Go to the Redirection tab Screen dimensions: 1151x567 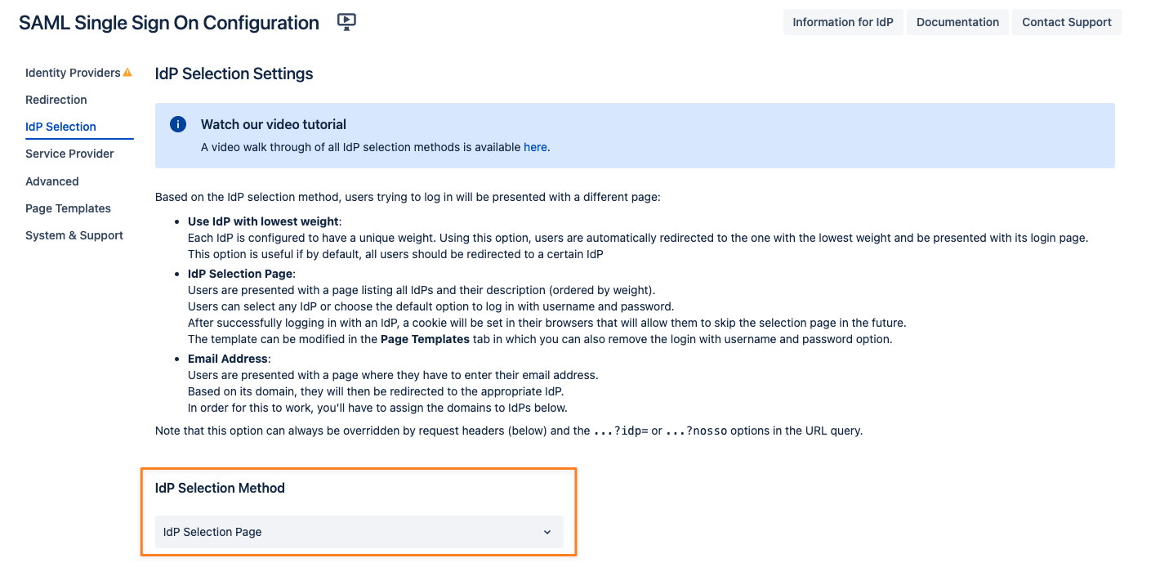coord(56,100)
